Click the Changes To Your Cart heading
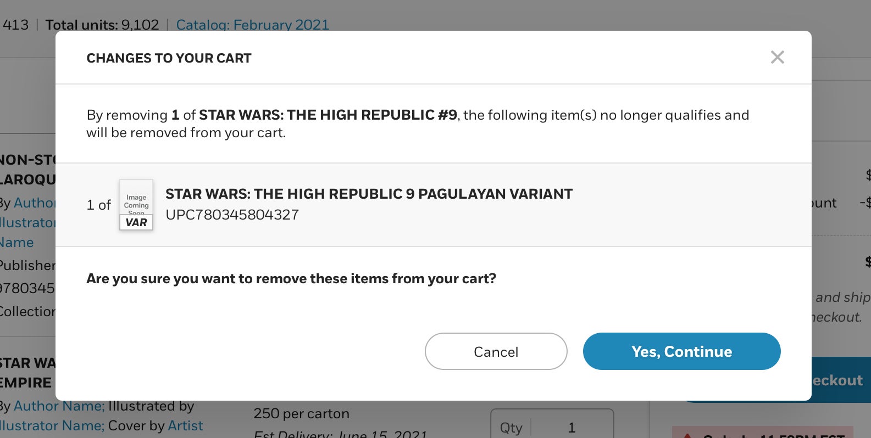 click(169, 58)
